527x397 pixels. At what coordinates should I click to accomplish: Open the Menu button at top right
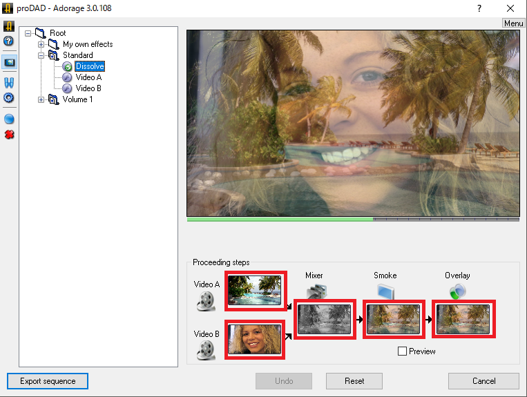(513, 23)
